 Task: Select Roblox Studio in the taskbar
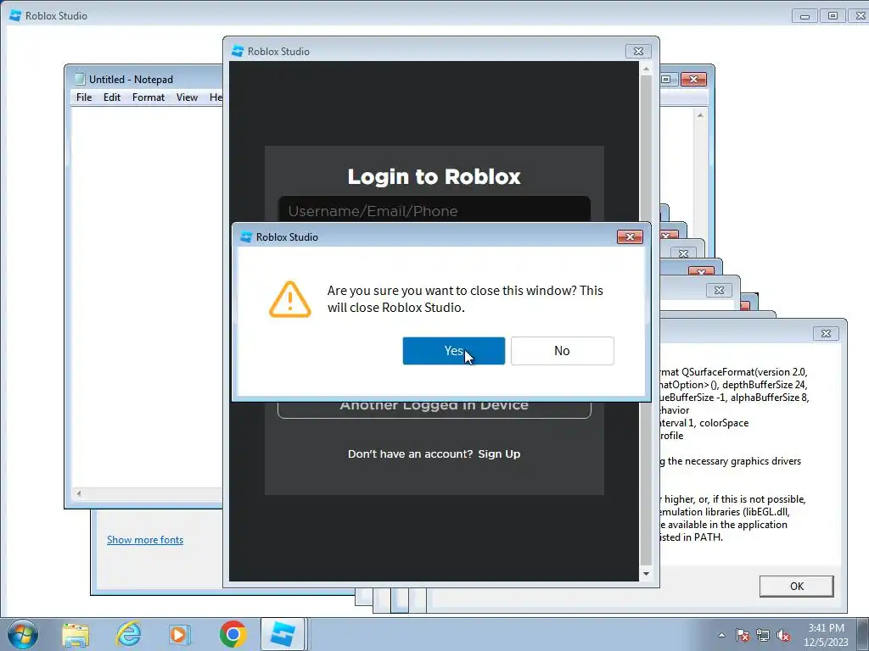tap(283, 634)
